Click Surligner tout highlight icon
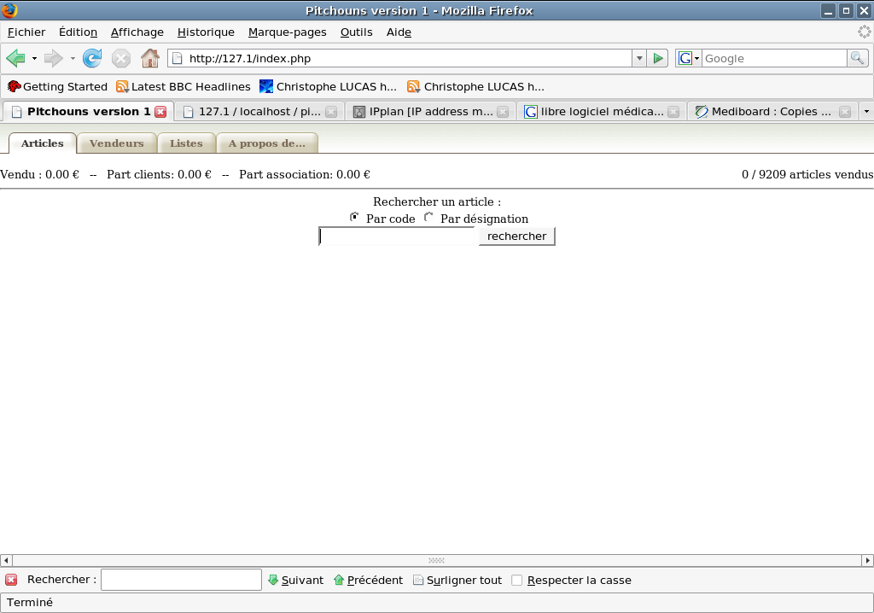The image size is (874, 613). (x=418, y=580)
